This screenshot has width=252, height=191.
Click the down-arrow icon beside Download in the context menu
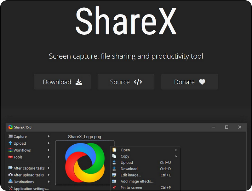click(114, 169)
